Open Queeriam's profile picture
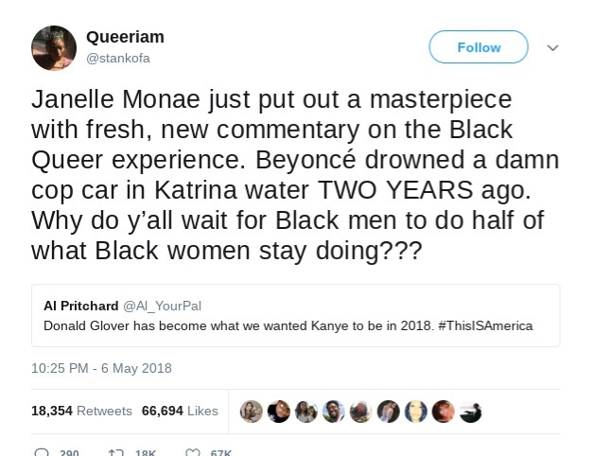This screenshot has height=456, width=595. click(54, 48)
